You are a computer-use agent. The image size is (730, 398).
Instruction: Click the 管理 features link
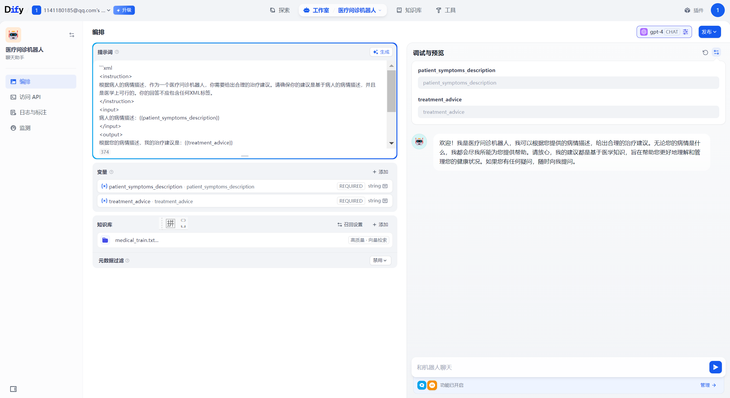tap(708, 385)
